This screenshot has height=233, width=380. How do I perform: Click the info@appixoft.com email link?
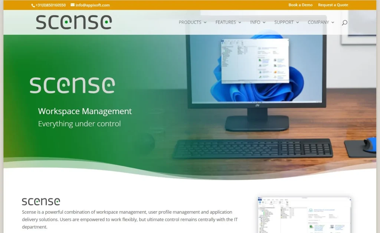coord(92,5)
